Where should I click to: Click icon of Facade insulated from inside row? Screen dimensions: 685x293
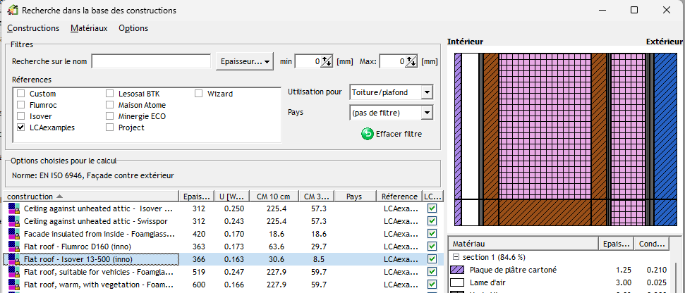(x=13, y=234)
